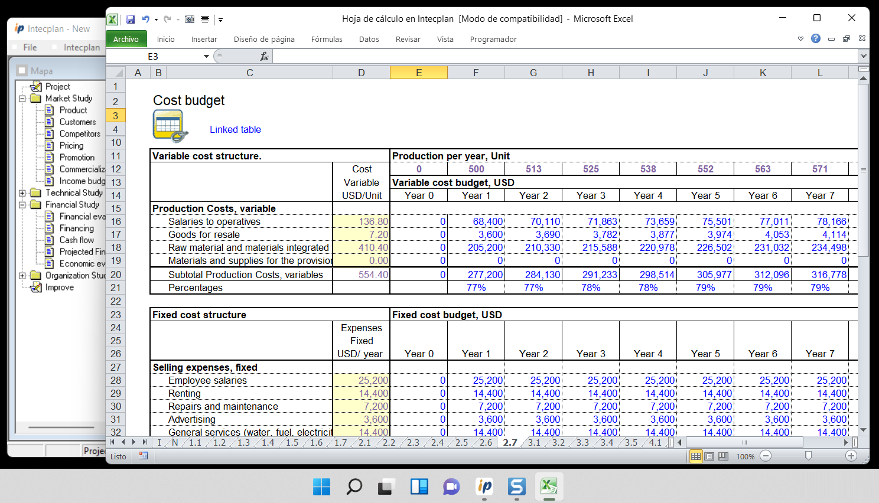Click the Linked table hyperlink

pos(235,129)
